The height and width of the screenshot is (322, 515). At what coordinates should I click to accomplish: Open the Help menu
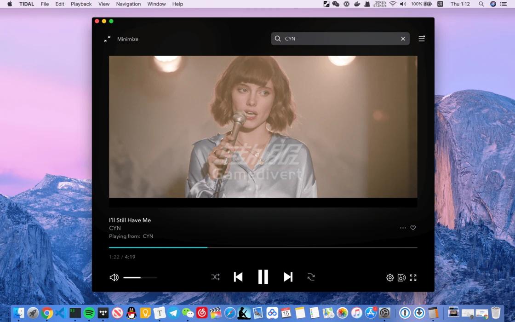177,4
